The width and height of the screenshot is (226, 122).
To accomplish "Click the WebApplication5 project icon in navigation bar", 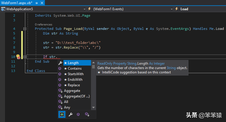I will 3,9.
